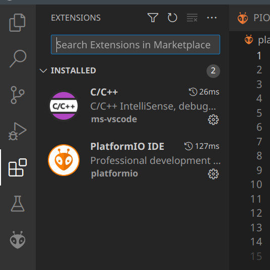Open the PlatformIO alien icon in sidebar
The image size is (270, 270).
18,240
